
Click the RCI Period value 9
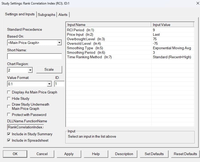point(154,30)
